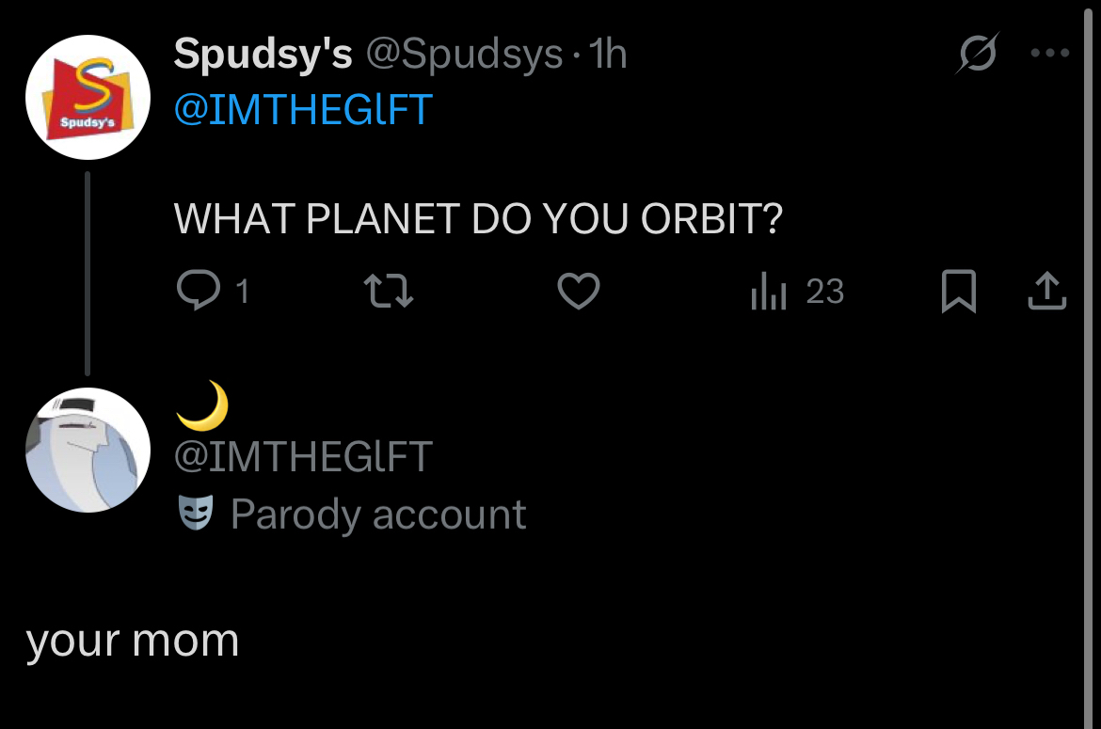1101x729 pixels.
Task: Repost the Spudsy's tweet
Action: pos(389,292)
